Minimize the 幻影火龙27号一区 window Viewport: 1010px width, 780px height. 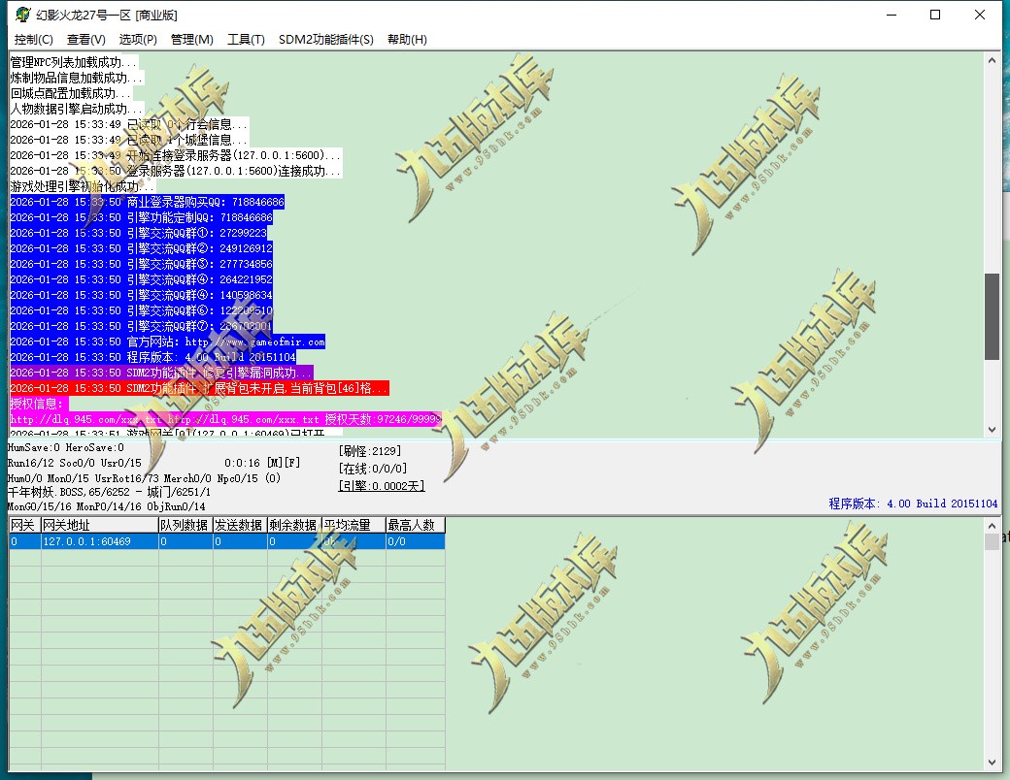point(892,15)
